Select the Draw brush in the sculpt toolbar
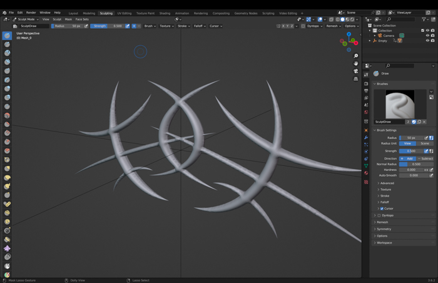The width and height of the screenshot is (438, 283). click(7, 36)
